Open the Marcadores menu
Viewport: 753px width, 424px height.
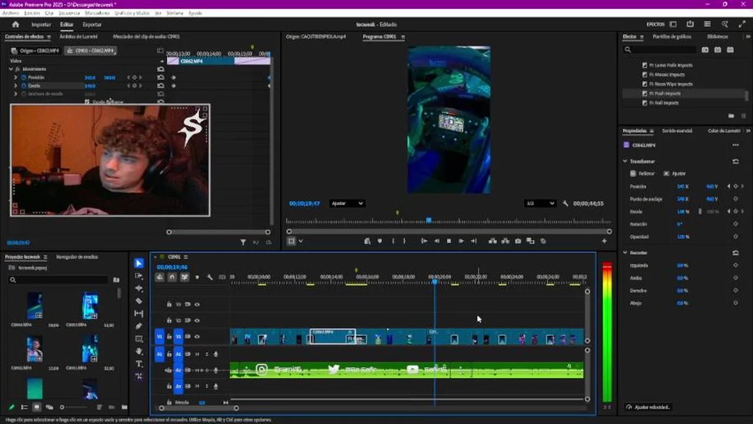[x=97, y=13]
